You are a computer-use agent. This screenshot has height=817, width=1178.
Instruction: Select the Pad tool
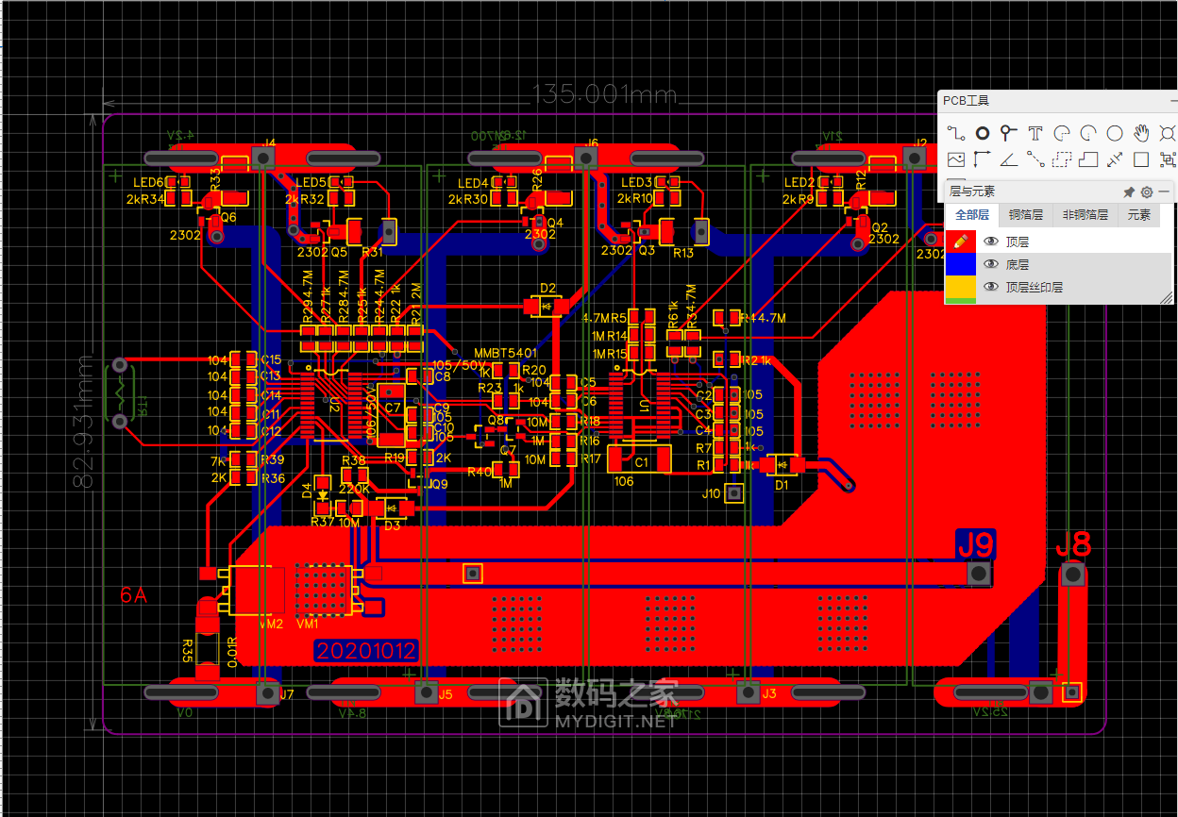click(983, 133)
